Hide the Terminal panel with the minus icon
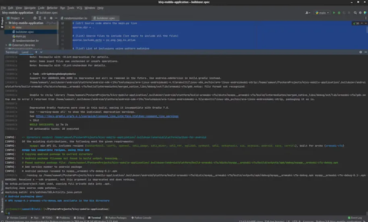 click(x=366, y=52)
